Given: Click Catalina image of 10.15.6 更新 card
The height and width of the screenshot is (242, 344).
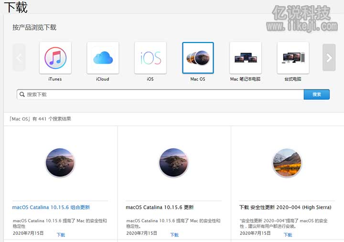Looking at the screenshot, I should point(174,163).
